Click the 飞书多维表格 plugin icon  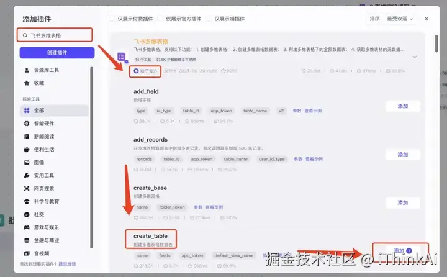[x=122, y=57]
